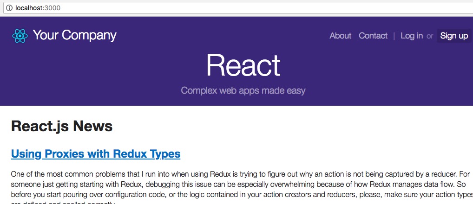Click the "Complex web apps made easy" tagline
The height and width of the screenshot is (204, 473).
(243, 90)
